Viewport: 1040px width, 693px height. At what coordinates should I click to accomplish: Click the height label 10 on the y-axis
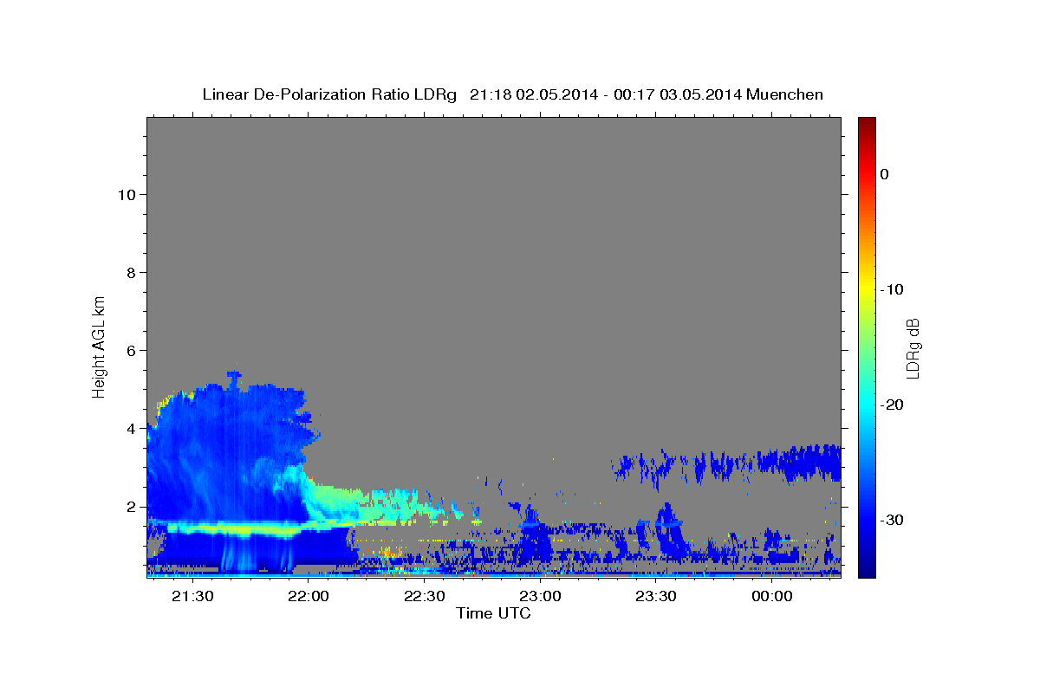click(126, 194)
